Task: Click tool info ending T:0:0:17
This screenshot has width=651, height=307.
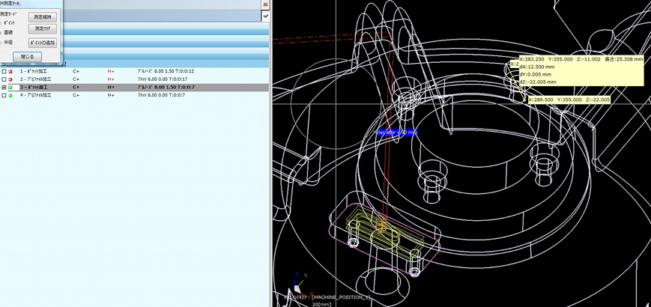Action: click(x=163, y=79)
